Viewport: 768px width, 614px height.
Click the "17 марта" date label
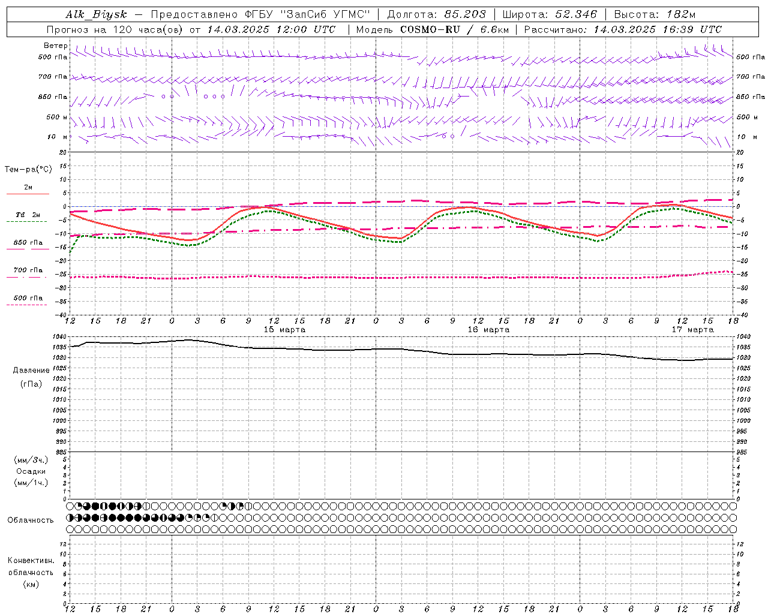[x=692, y=330]
